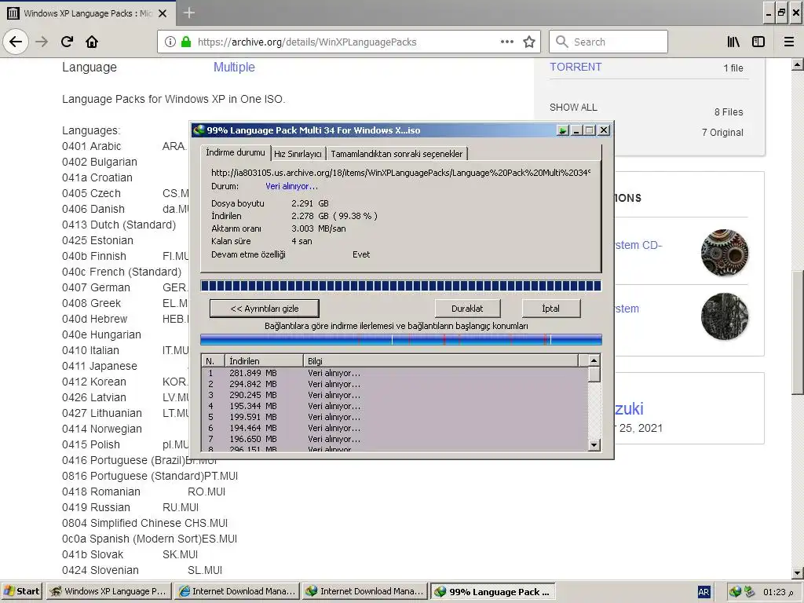Click the Ayrıntıları gizle button

coord(265,309)
